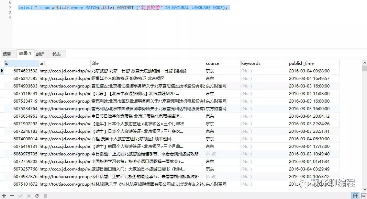Screen dimensions: 367x199
Task: Click the keywords column header
Action: pos(264,63)
